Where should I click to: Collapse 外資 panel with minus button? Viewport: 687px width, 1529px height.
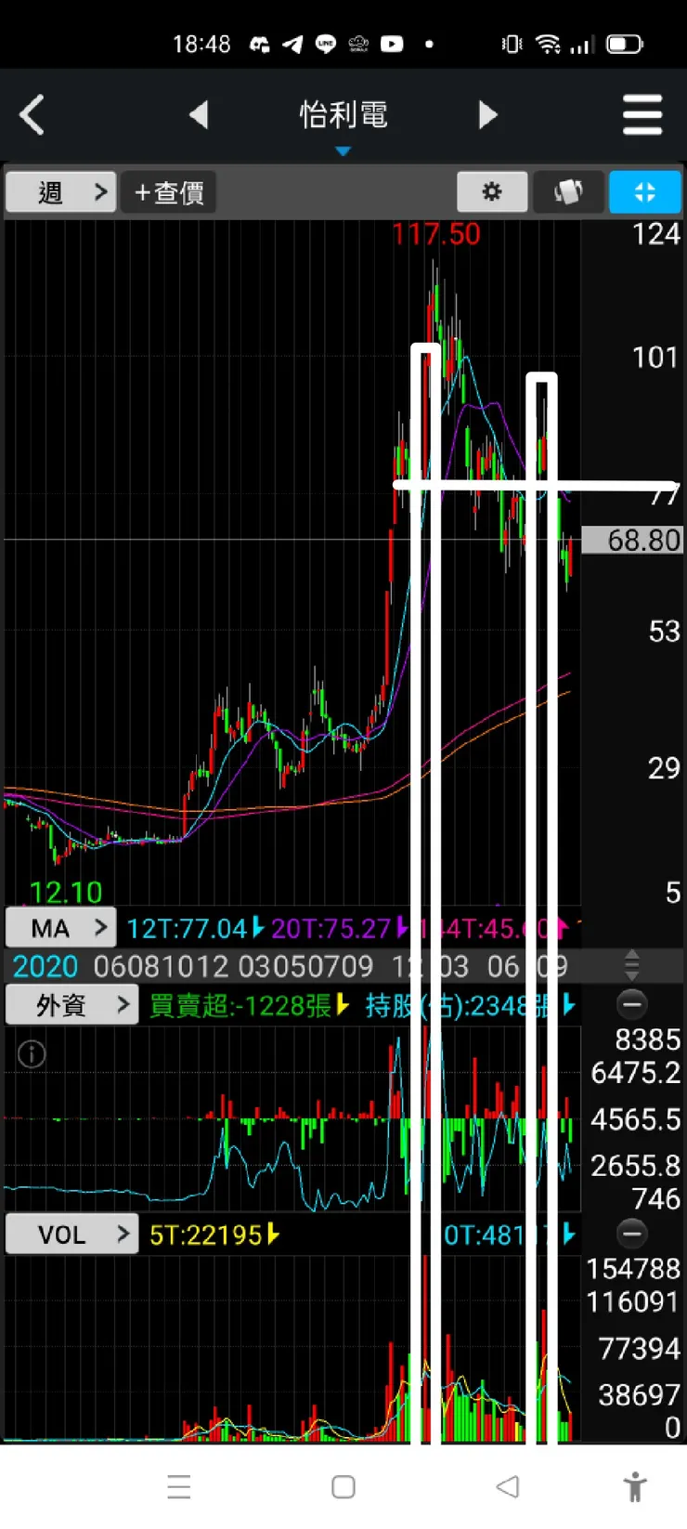coord(632,1004)
